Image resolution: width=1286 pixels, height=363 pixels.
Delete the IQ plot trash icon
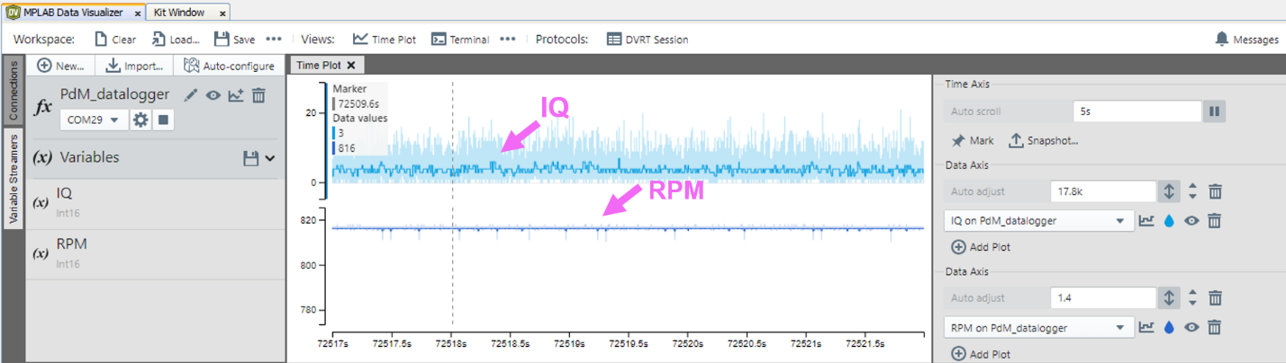coord(1214,220)
